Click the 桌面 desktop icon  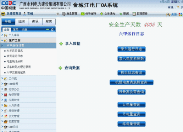pos(168,15)
